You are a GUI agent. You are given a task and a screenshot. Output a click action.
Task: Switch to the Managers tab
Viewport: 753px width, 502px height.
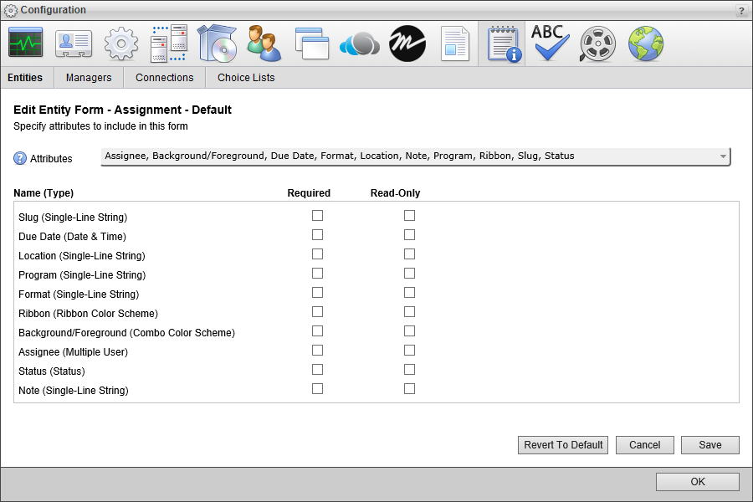click(x=88, y=77)
